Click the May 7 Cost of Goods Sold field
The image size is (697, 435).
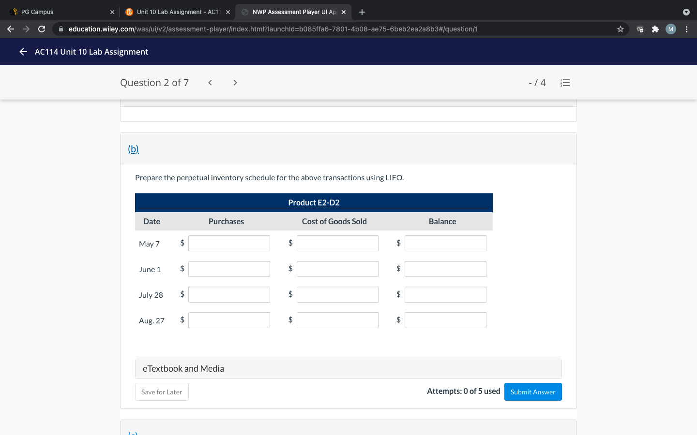point(337,244)
